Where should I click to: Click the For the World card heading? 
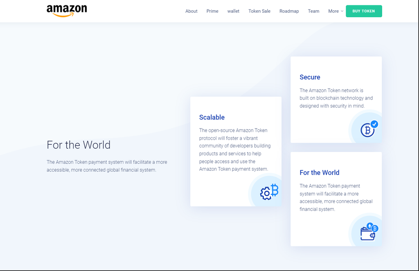(x=319, y=173)
